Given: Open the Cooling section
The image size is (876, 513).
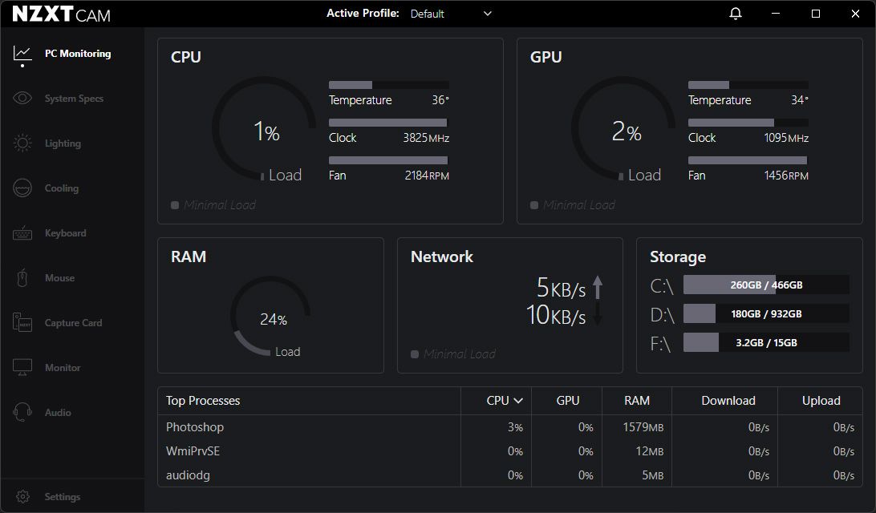Looking at the screenshot, I should (60, 188).
